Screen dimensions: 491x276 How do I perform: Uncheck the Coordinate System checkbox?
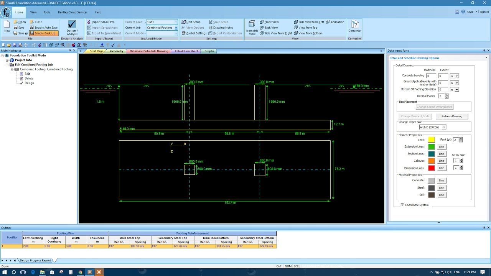coord(402,205)
